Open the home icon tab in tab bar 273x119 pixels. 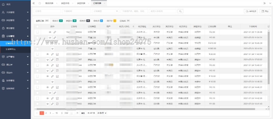point(40,3)
